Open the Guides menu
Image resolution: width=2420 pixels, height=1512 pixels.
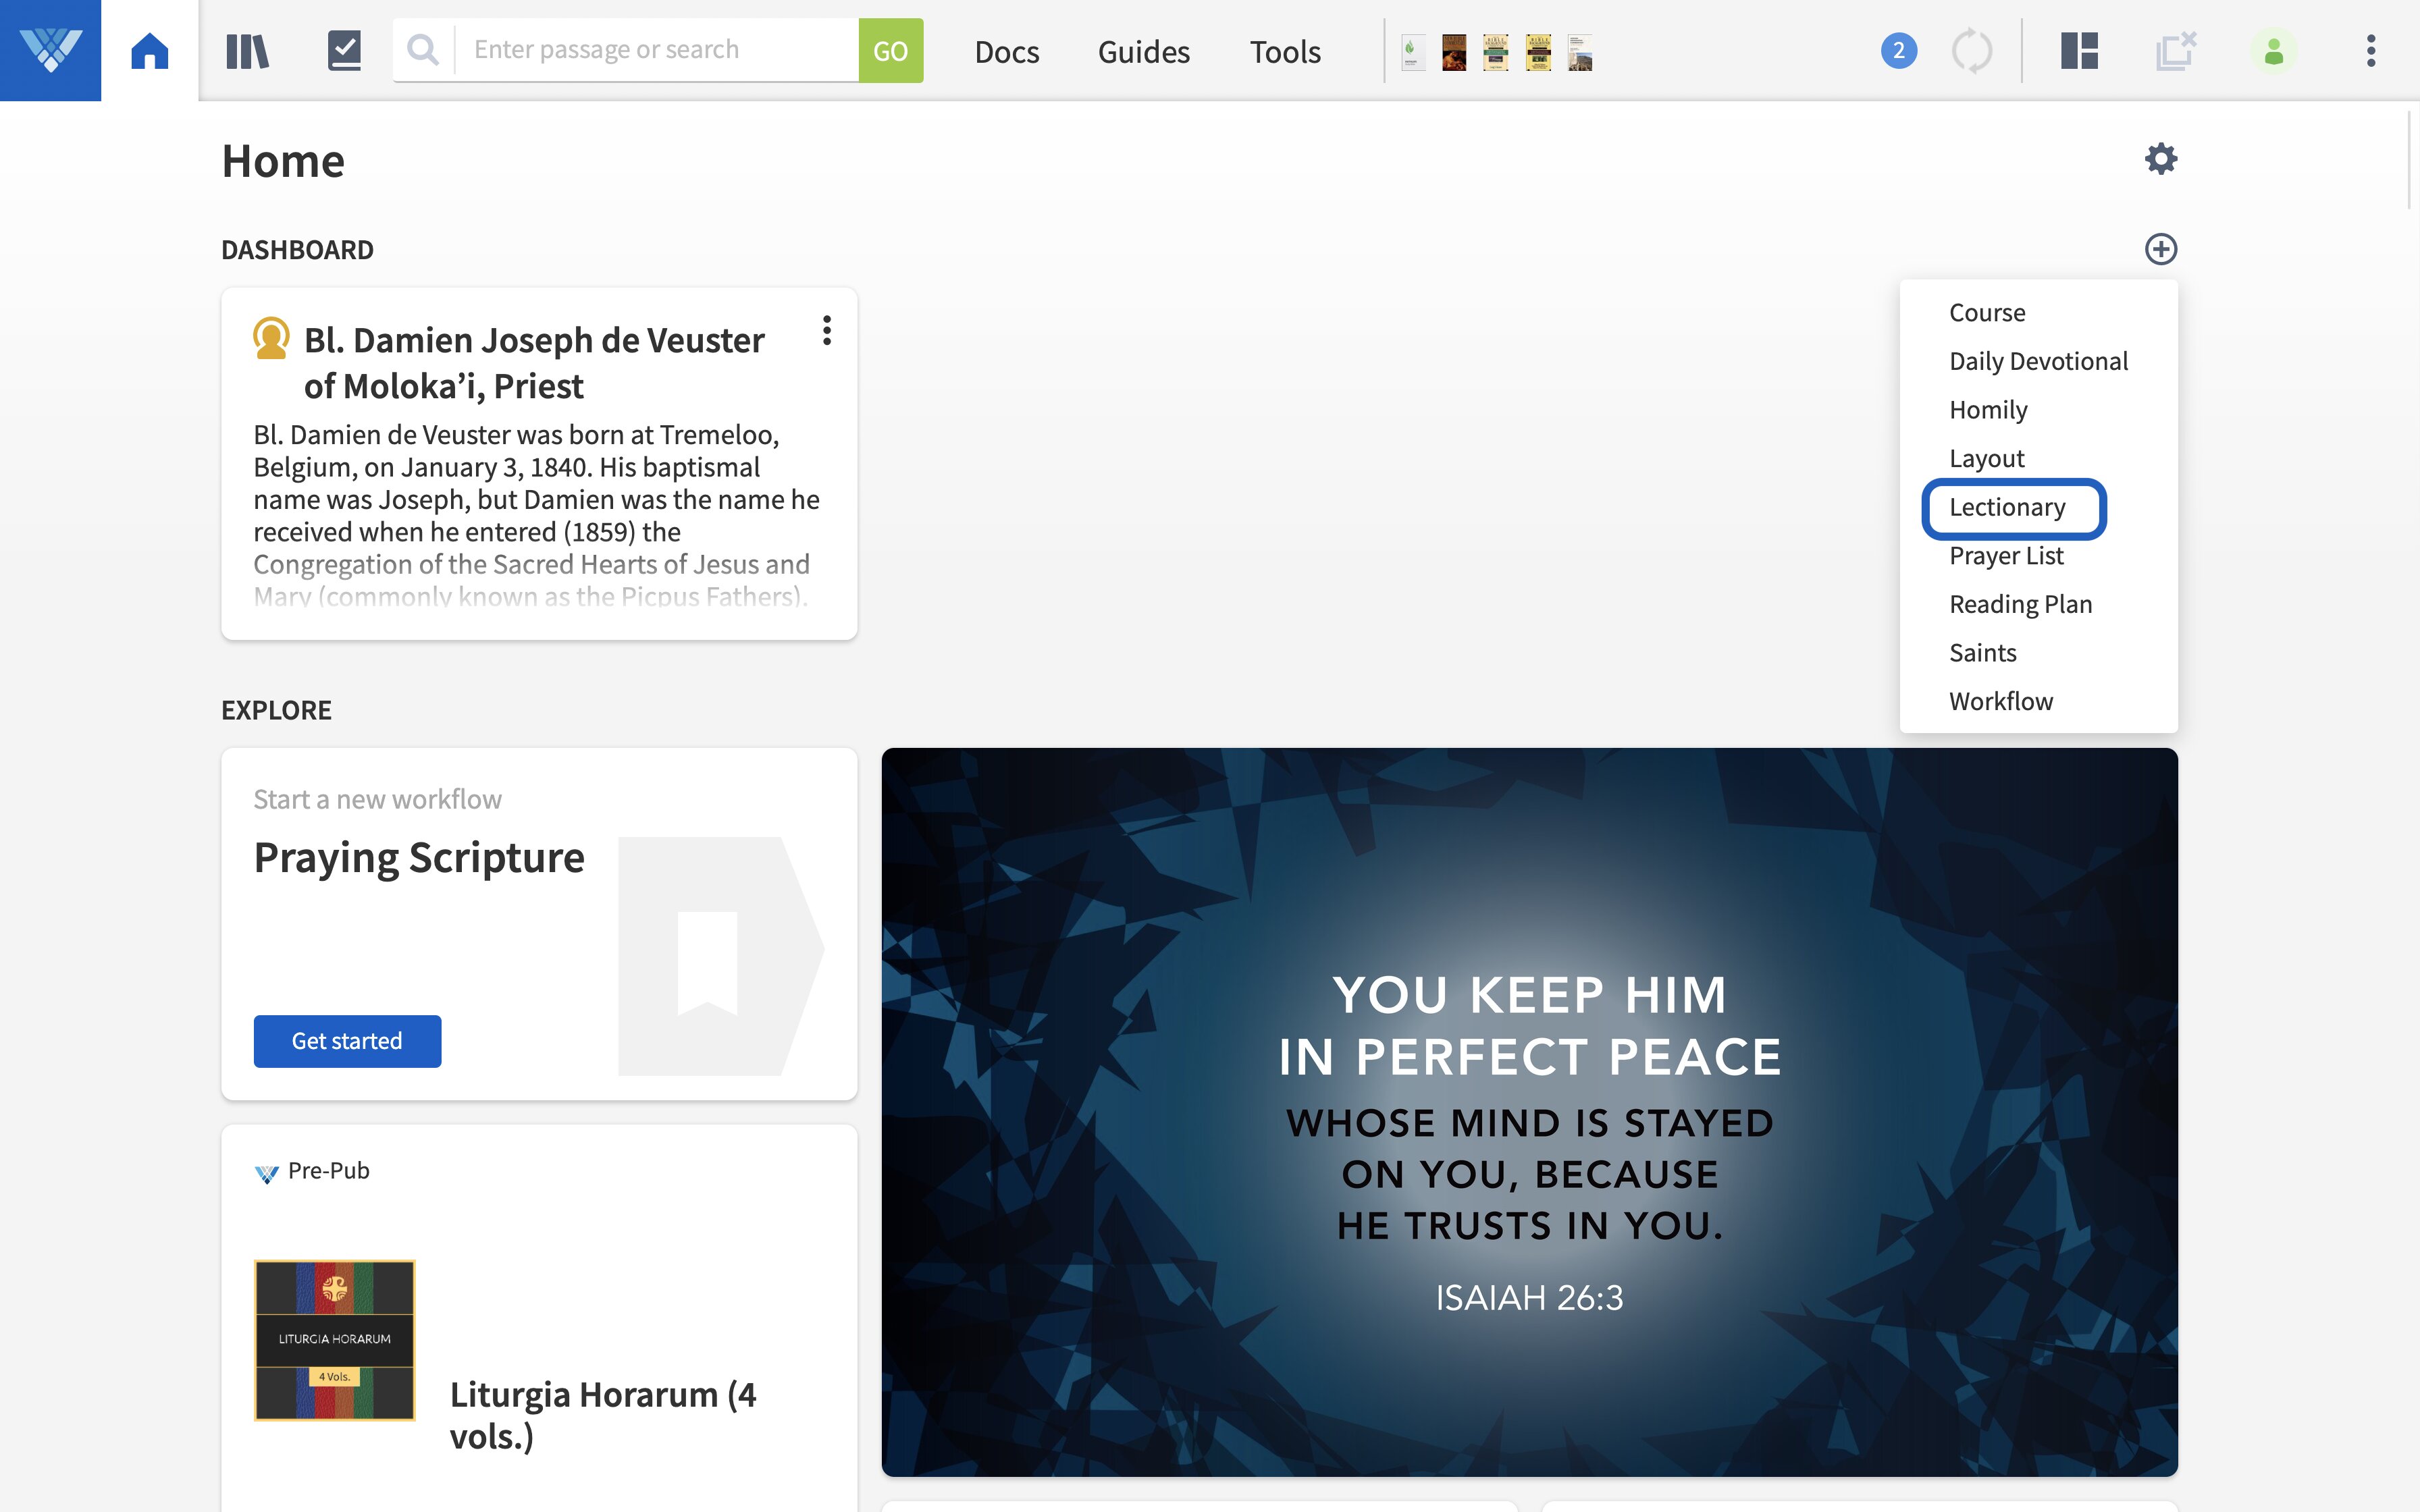tap(1144, 52)
